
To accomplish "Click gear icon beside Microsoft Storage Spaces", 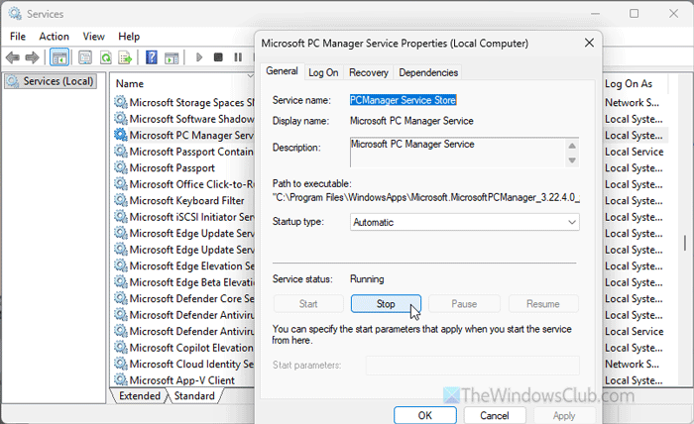I will click(120, 102).
